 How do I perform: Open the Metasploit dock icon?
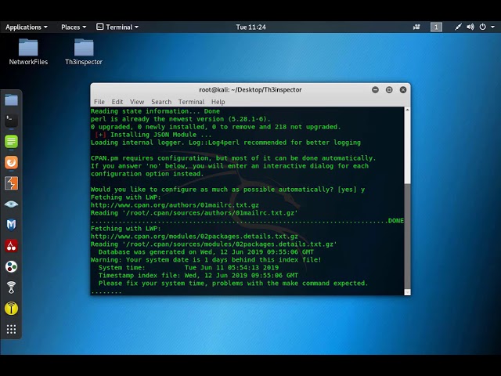click(11, 225)
